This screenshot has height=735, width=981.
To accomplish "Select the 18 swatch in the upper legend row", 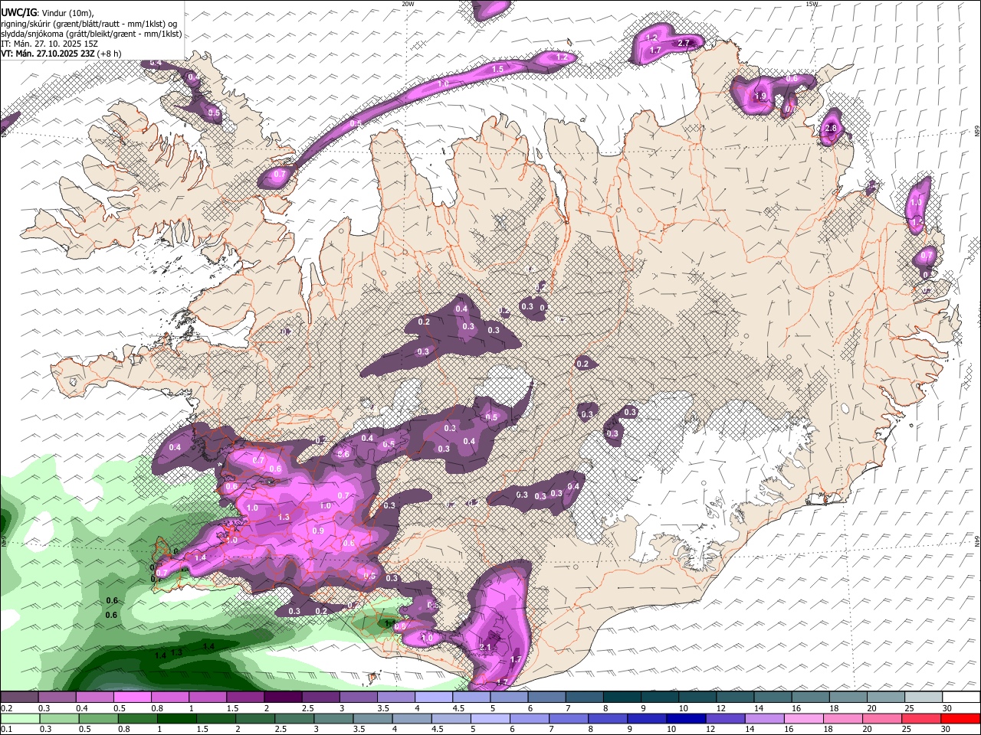I will tap(848, 697).
